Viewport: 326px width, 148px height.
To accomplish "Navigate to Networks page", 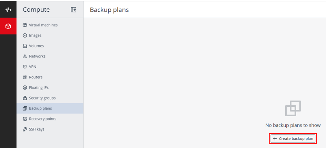I will (x=37, y=56).
